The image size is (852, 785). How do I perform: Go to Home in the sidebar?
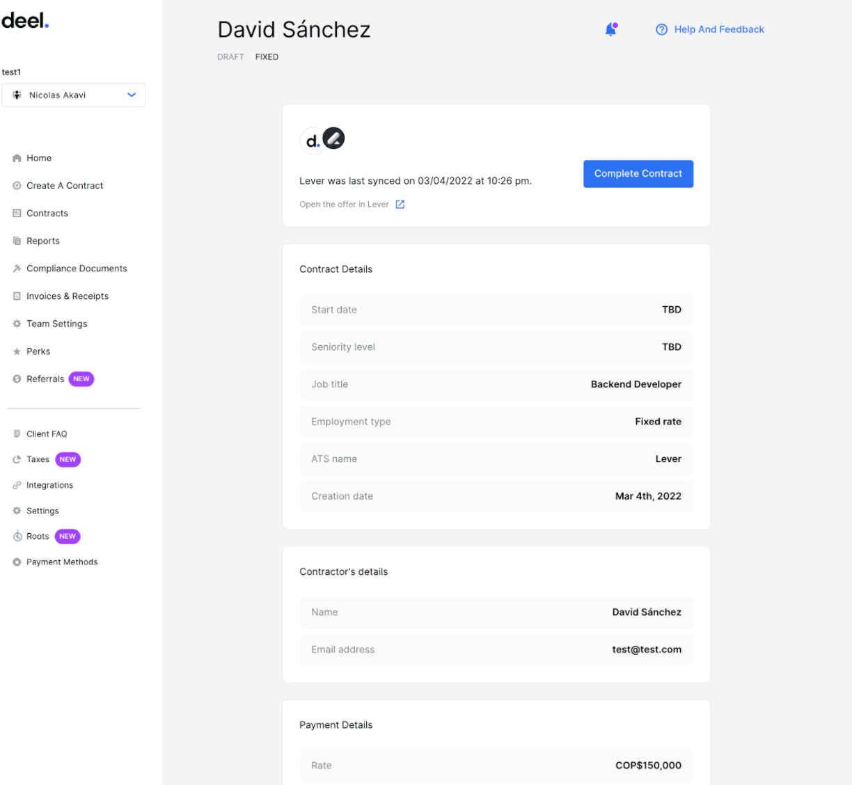pos(39,158)
